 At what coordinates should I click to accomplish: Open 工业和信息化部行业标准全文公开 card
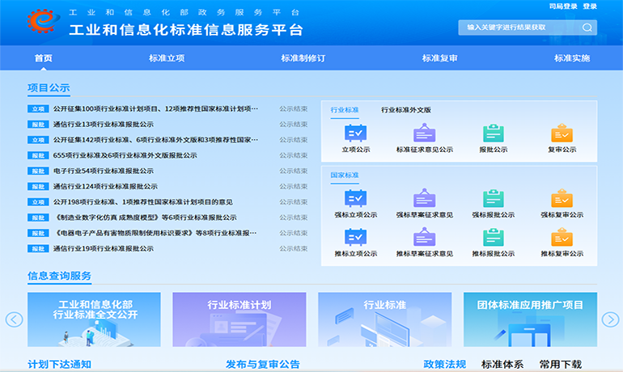click(x=94, y=319)
